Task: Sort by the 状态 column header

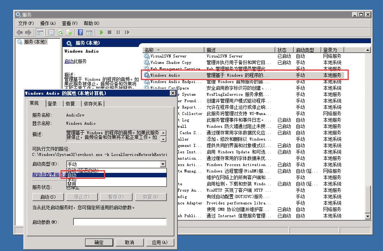Action: tap(284, 50)
